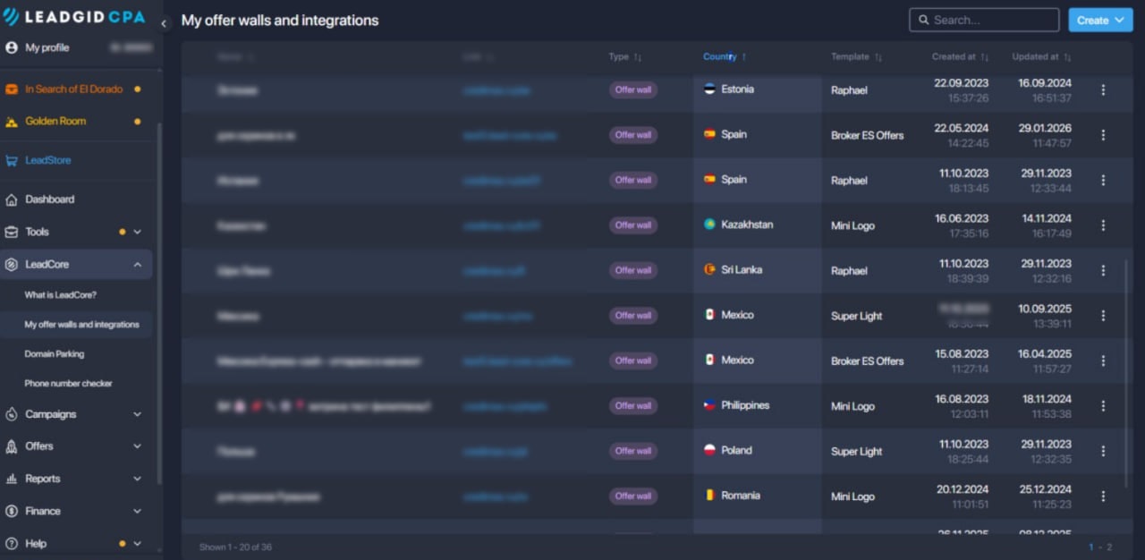Click the El Dorado chest icon
The height and width of the screenshot is (560, 1145).
tap(12, 89)
